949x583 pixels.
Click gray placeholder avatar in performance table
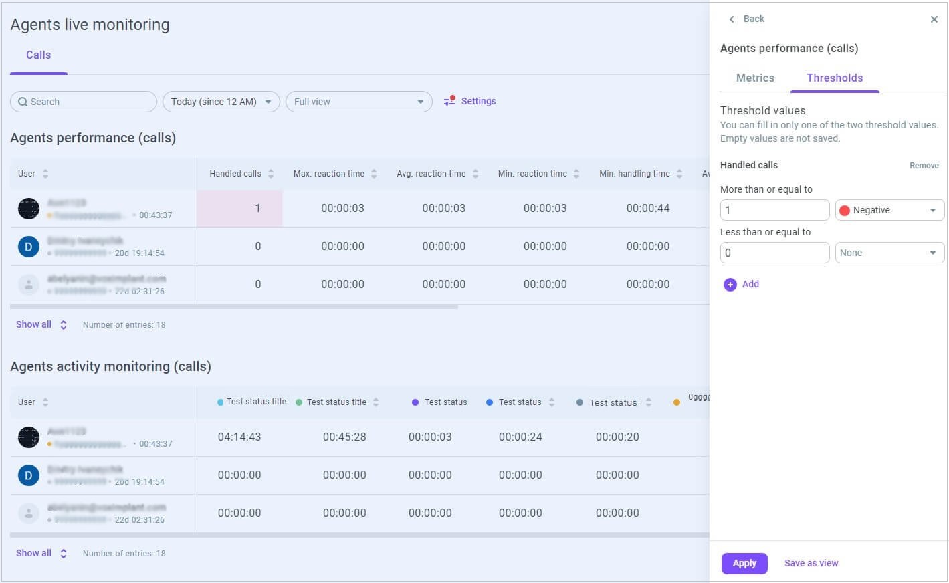[29, 285]
